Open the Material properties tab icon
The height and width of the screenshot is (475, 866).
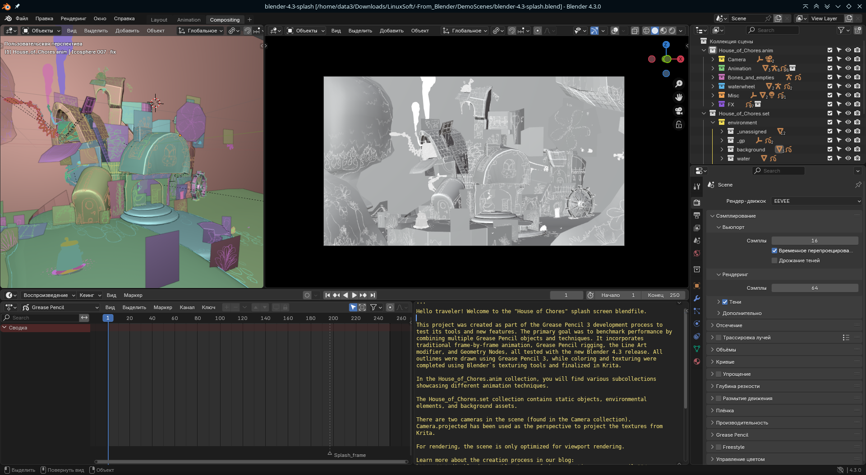(697, 361)
